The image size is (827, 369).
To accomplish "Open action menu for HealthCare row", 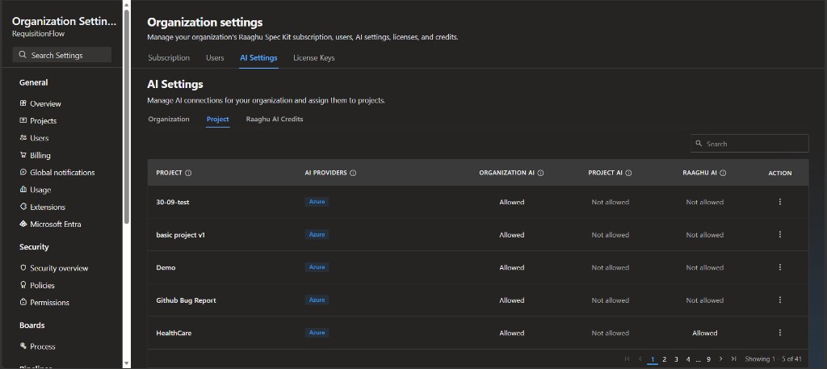I will [x=780, y=333].
